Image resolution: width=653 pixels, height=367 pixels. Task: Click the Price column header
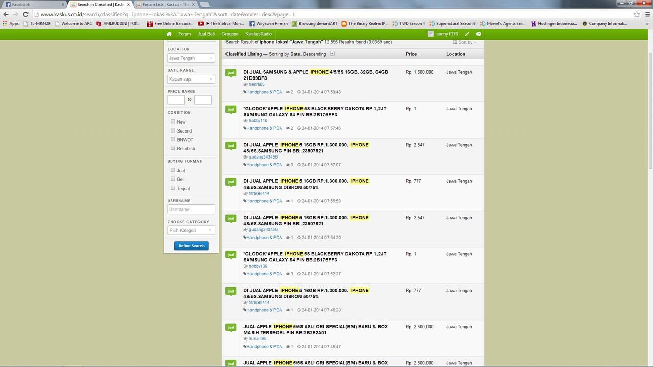pyautogui.click(x=411, y=54)
